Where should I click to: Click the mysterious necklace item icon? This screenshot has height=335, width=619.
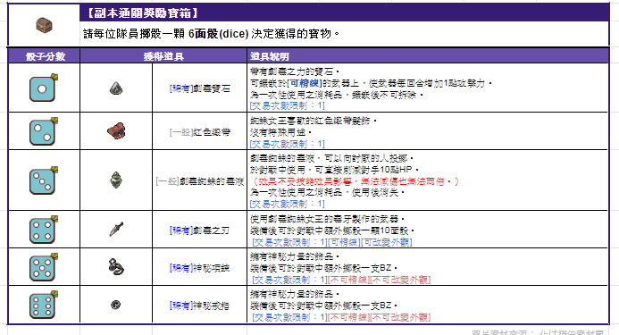[x=116, y=267]
